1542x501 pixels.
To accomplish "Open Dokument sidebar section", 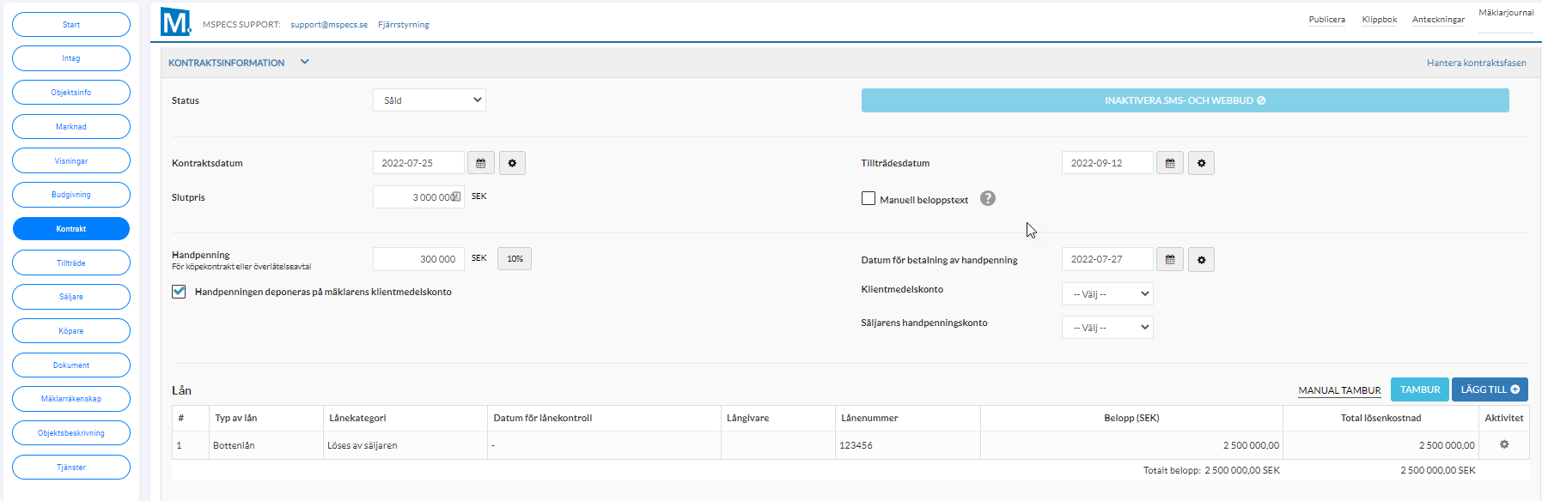I will point(71,365).
